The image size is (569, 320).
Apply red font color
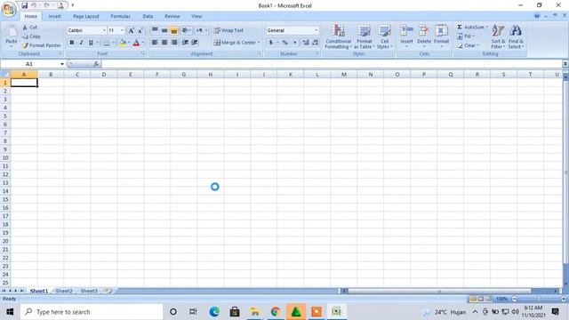136,43
